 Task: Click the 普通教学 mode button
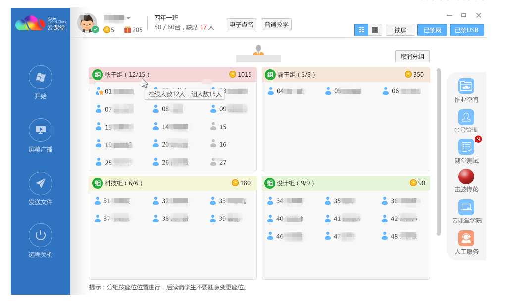(x=276, y=24)
